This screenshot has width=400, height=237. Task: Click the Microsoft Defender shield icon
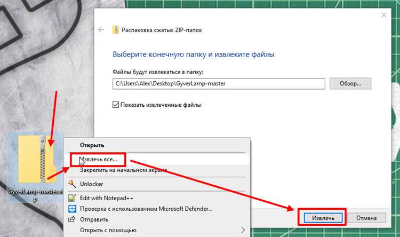click(72, 209)
